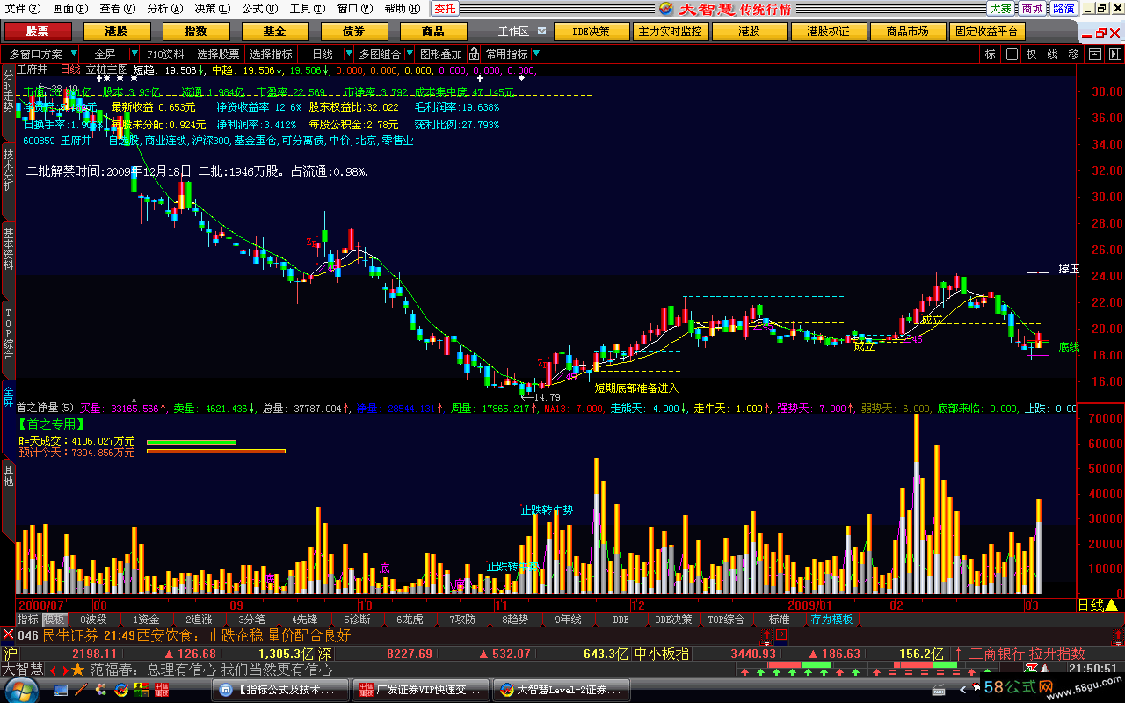Click the 商城 button in title bar
This screenshot has height=703, width=1125.
pyautogui.click(x=1032, y=8)
